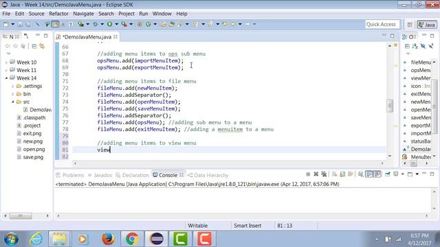Screen dimensions: 440x247
Task: Toggle Show Console on Standard Out
Action: 369,174
